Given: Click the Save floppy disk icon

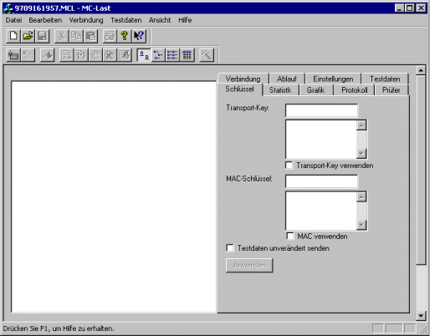Looking at the screenshot, I should (x=42, y=36).
